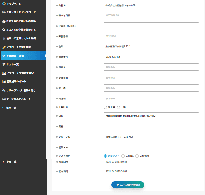Click the 従業員数 input field
Screen dimensions: 205x195
[x=151, y=78]
